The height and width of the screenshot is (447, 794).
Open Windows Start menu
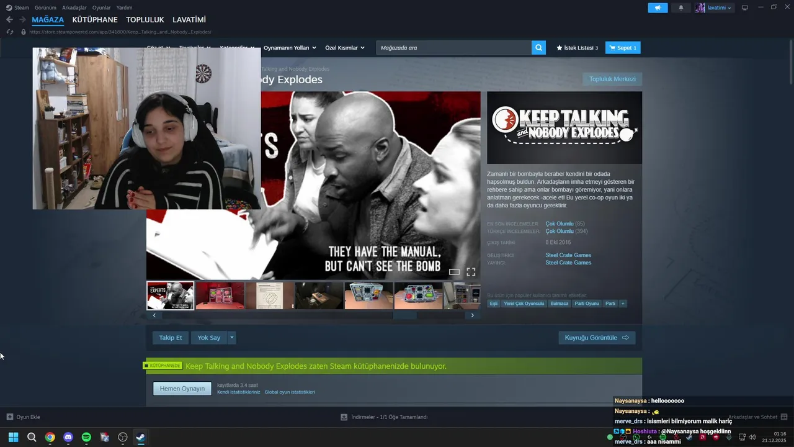(x=13, y=437)
